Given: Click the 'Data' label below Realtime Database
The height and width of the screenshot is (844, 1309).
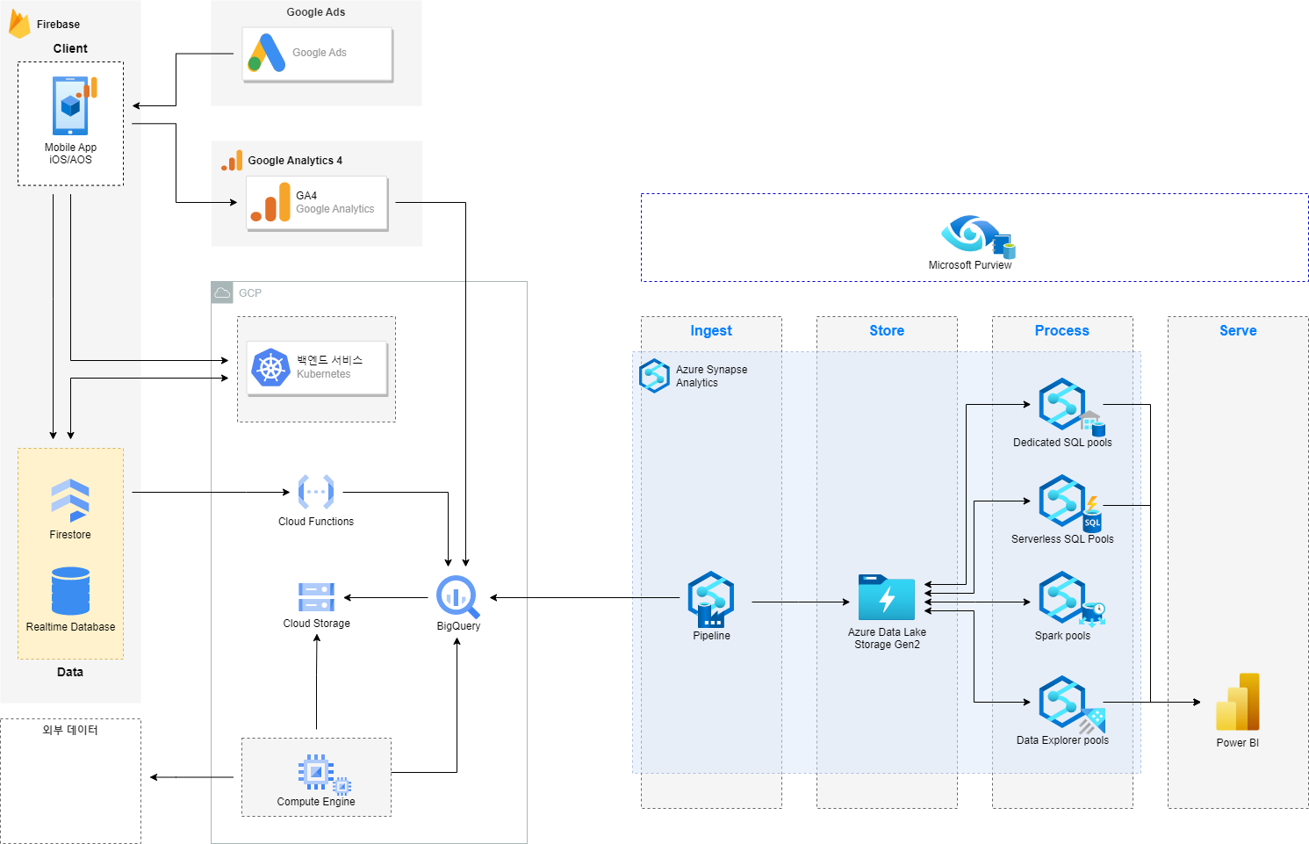Looking at the screenshot, I should coord(70,672).
